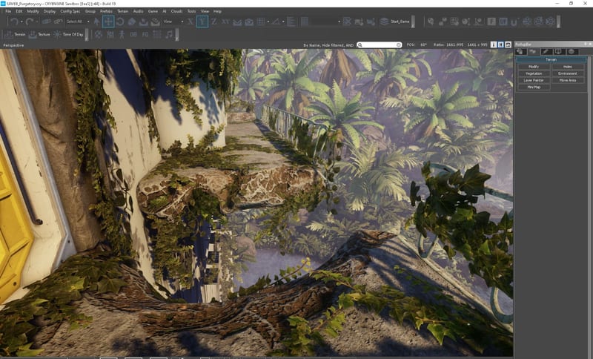Click the layers stack icon

click(x=384, y=22)
